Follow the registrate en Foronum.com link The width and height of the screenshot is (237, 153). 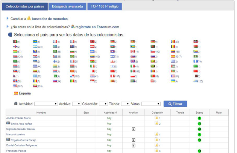(97, 27)
